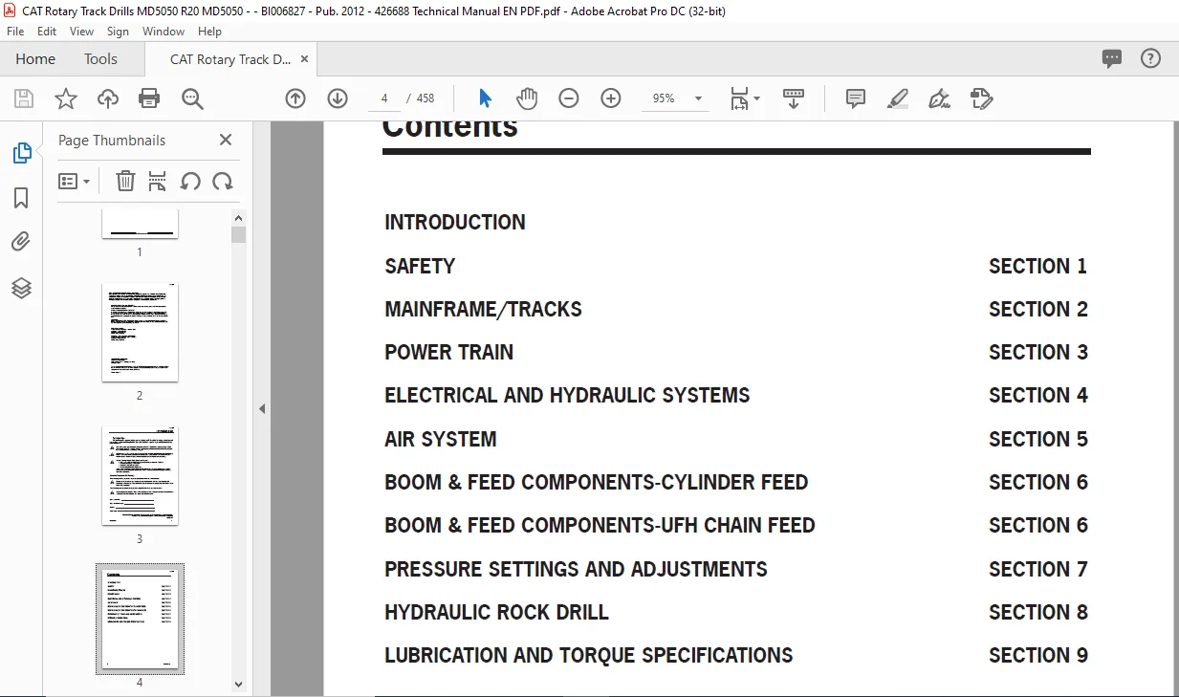Open the Help menu
Screen dimensions: 1179x697
click(209, 32)
